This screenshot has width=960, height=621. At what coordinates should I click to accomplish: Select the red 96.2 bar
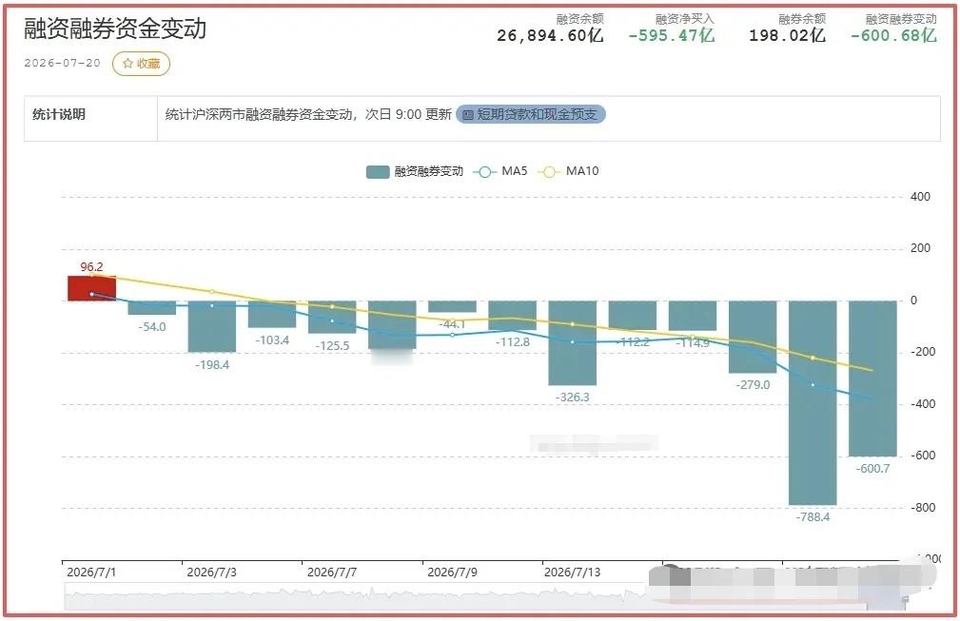click(x=92, y=288)
